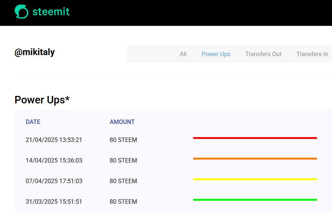Click 80 STEEM in the 21/04/2025 row
The width and height of the screenshot is (332, 212).
[123, 140]
